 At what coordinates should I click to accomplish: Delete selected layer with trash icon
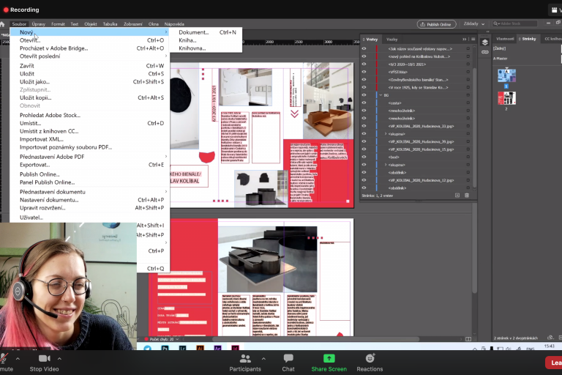pos(468,195)
